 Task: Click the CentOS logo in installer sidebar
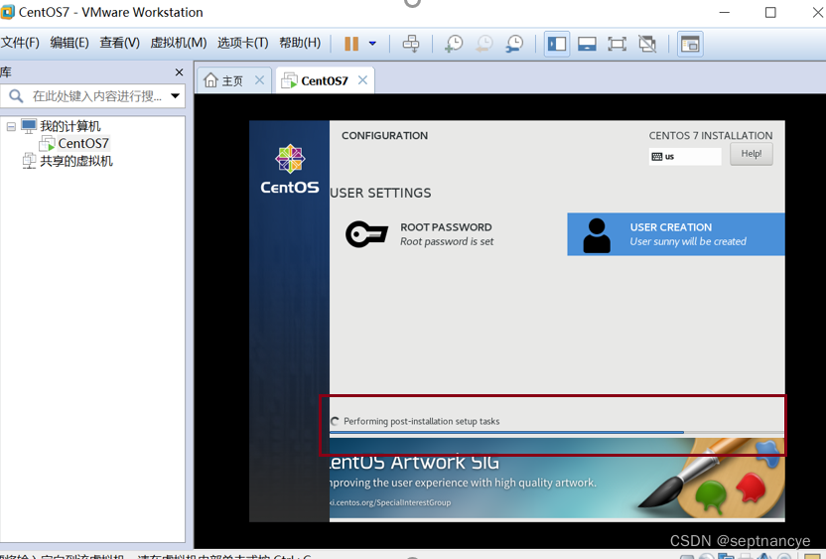290,169
